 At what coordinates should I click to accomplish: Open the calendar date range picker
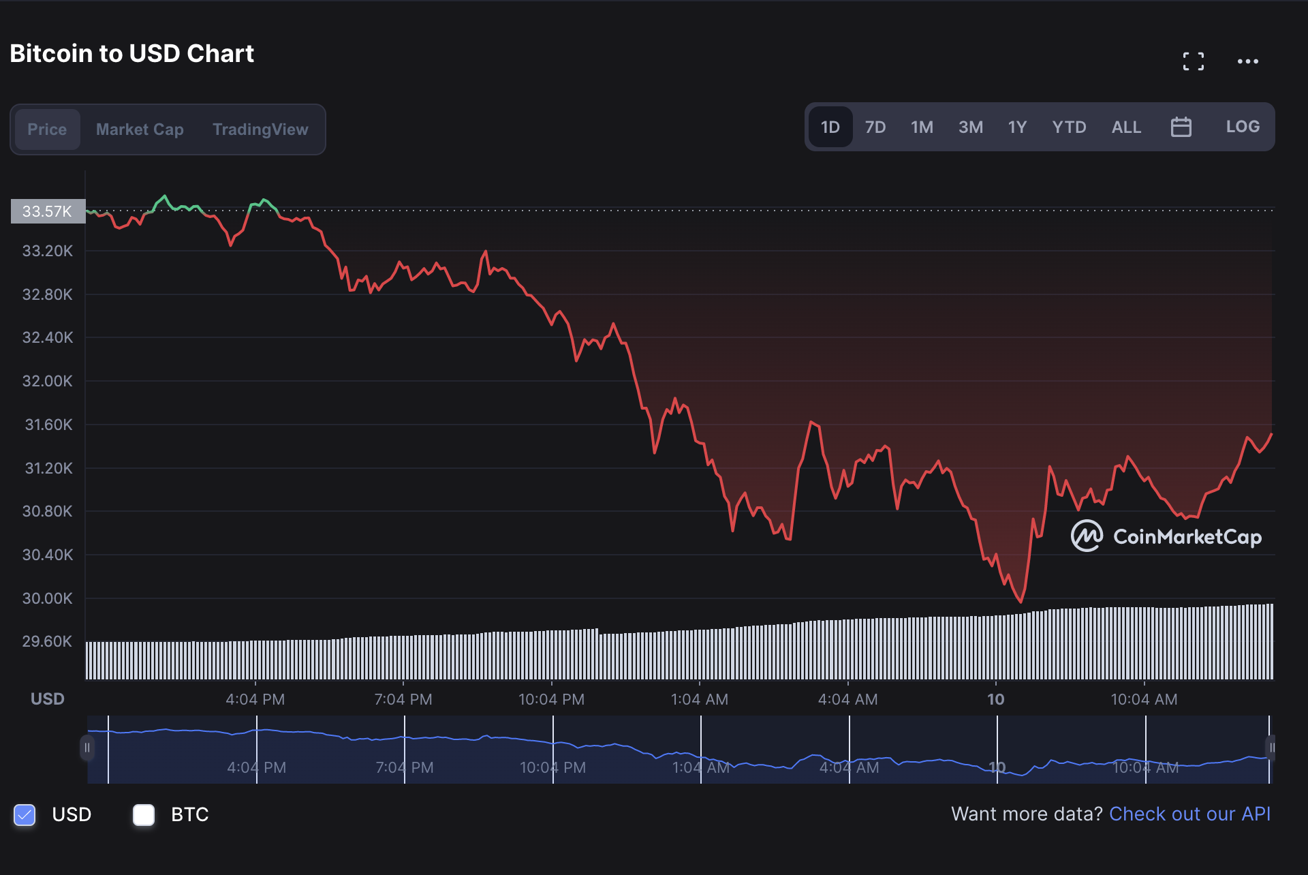[1181, 127]
